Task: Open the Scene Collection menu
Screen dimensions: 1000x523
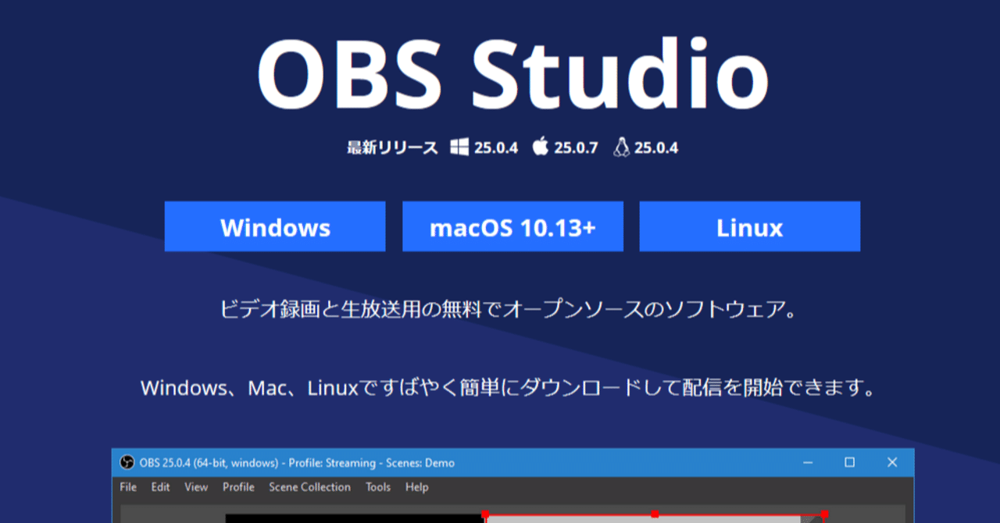Action: [x=309, y=487]
